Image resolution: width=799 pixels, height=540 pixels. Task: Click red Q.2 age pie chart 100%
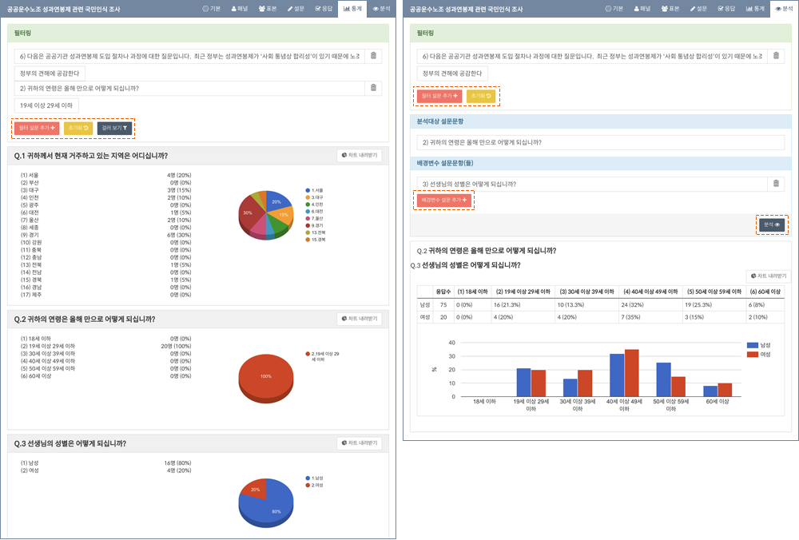(x=266, y=379)
